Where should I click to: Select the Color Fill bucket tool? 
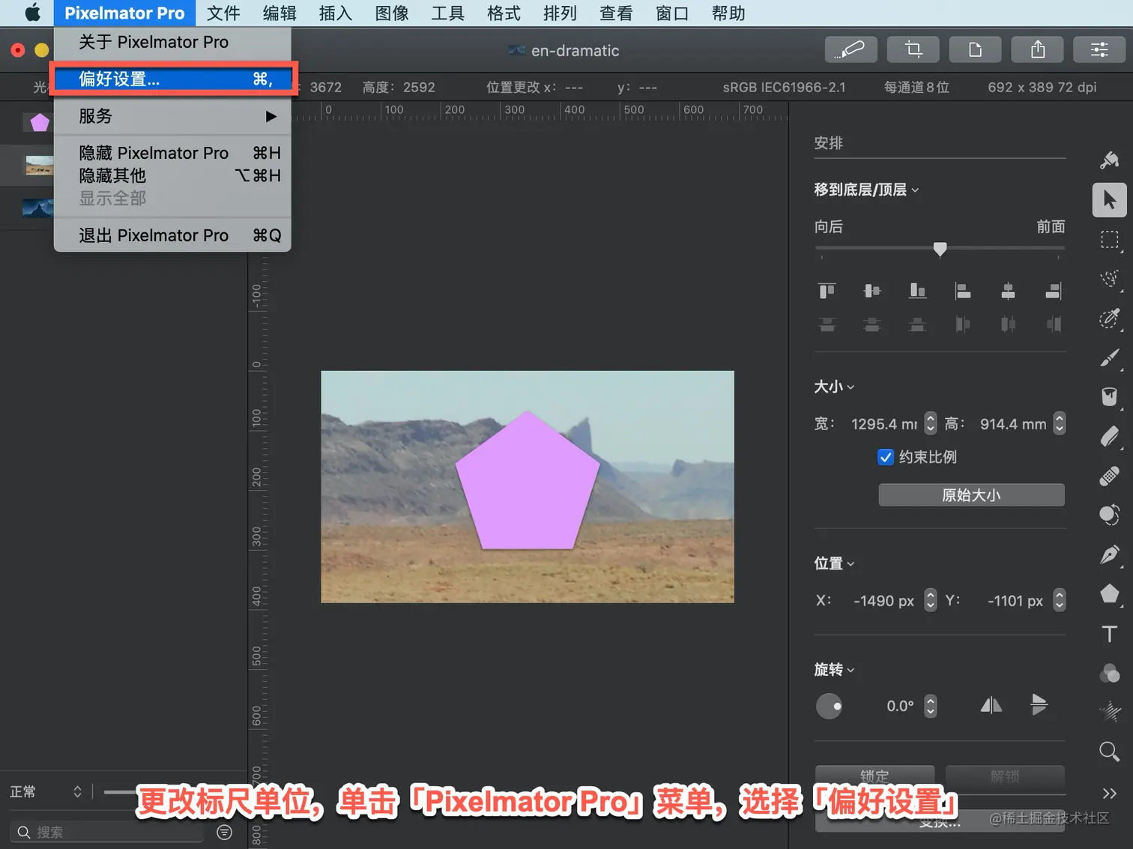click(x=1110, y=397)
